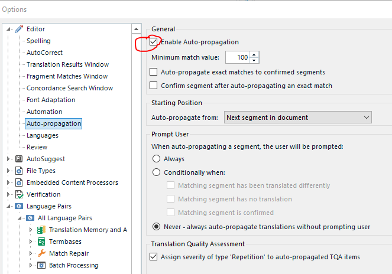Click the AutoSuggest icon in tree
392x274 pixels.
click(19, 159)
